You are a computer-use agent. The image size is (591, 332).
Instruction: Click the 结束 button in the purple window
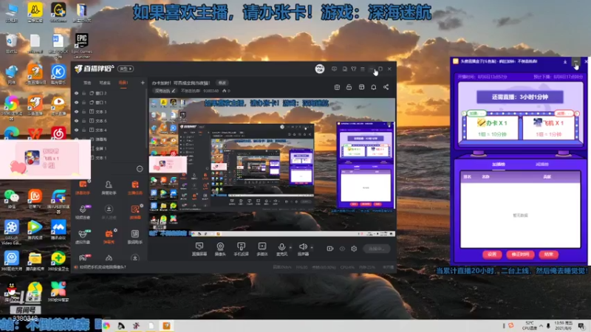point(548,255)
